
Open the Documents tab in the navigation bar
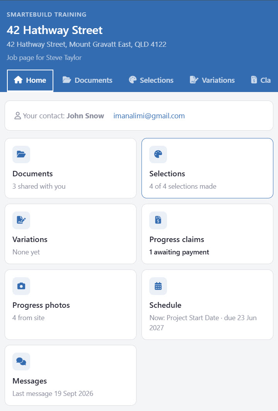pos(87,80)
